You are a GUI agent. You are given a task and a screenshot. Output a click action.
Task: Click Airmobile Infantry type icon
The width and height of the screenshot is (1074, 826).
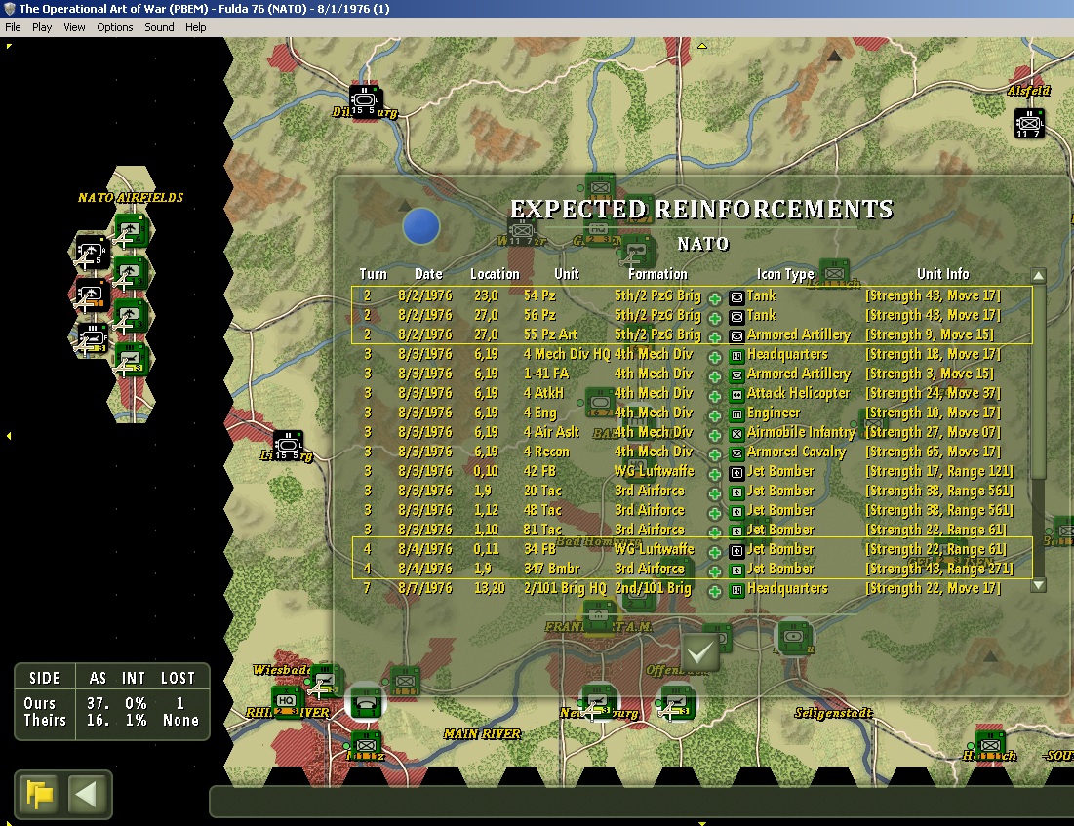(x=736, y=434)
